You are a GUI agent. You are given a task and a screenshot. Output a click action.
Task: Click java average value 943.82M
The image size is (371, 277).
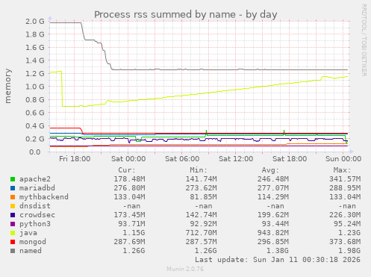(x=273, y=233)
